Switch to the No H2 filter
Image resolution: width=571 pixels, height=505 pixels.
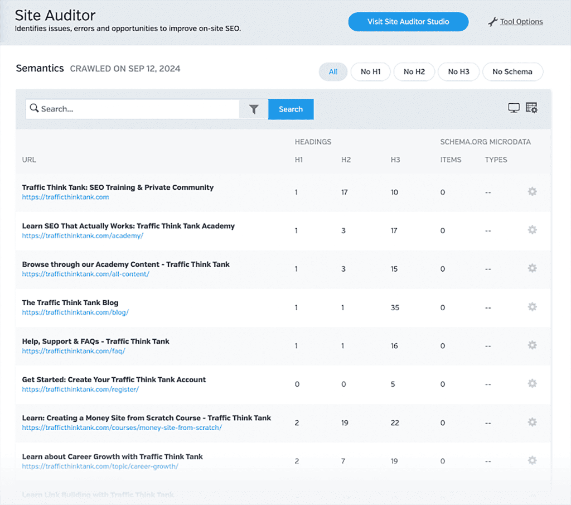(x=414, y=71)
